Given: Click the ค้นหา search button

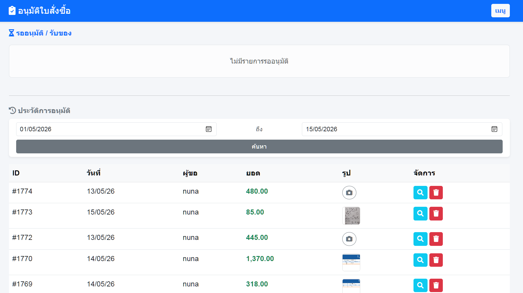Looking at the screenshot, I should (259, 146).
